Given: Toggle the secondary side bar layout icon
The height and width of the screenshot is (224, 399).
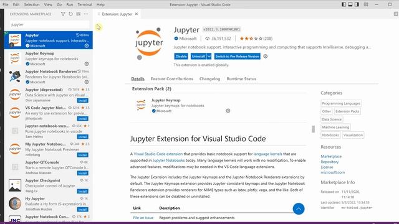Looking at the screenshot, I should [357, 4].
